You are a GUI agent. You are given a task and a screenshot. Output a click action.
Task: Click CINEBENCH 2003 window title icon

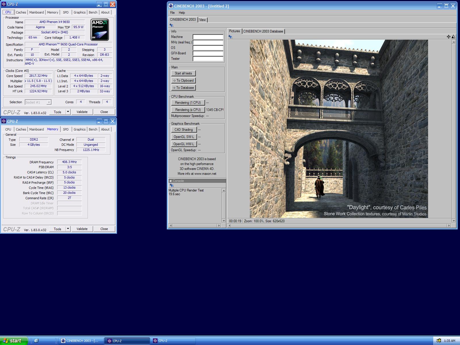click(171, 6)
